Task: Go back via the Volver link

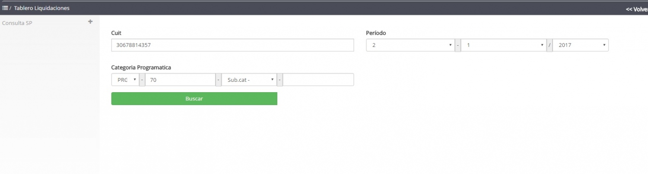Action: (x=637, y=9)
